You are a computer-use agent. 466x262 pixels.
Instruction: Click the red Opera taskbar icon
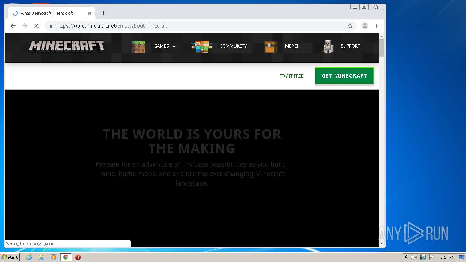point(78,257)
